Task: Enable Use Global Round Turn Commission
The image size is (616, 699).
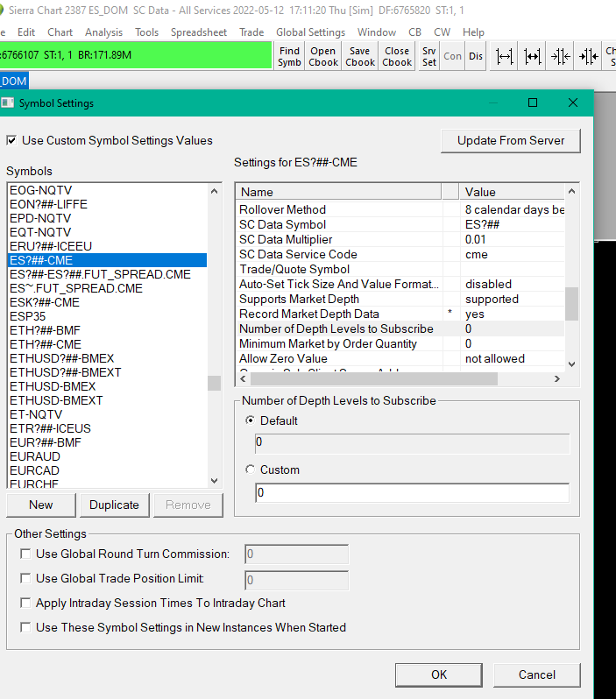Action: click(x=26, y=554)
